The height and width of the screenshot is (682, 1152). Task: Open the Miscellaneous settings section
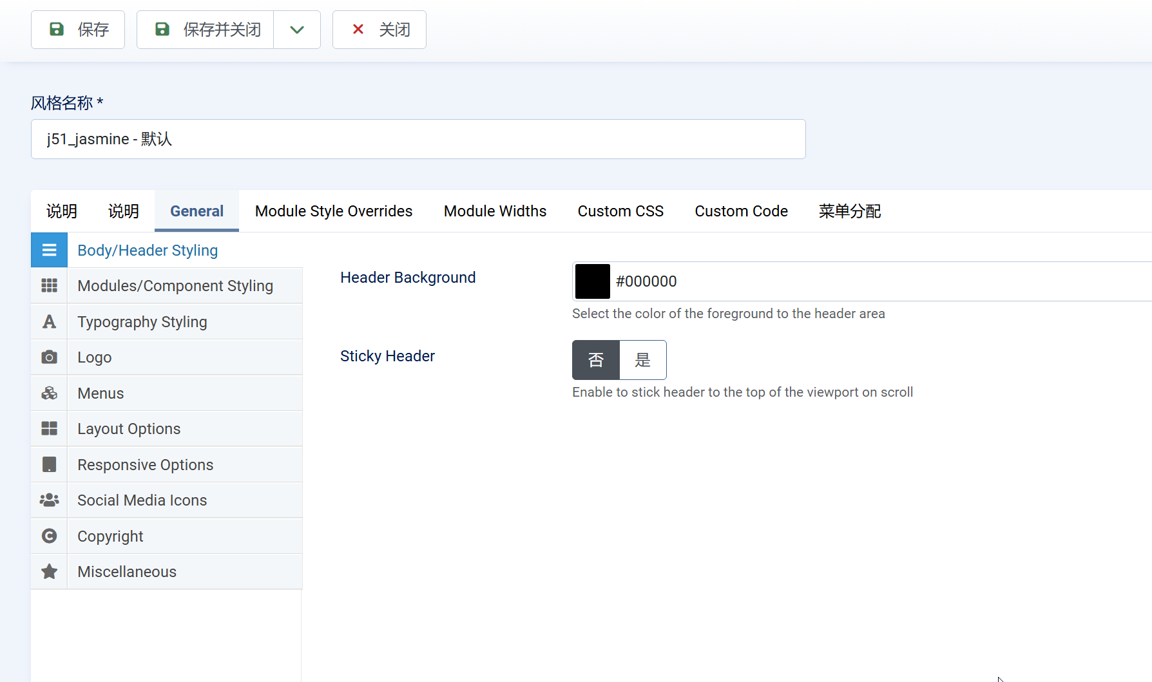127,572
